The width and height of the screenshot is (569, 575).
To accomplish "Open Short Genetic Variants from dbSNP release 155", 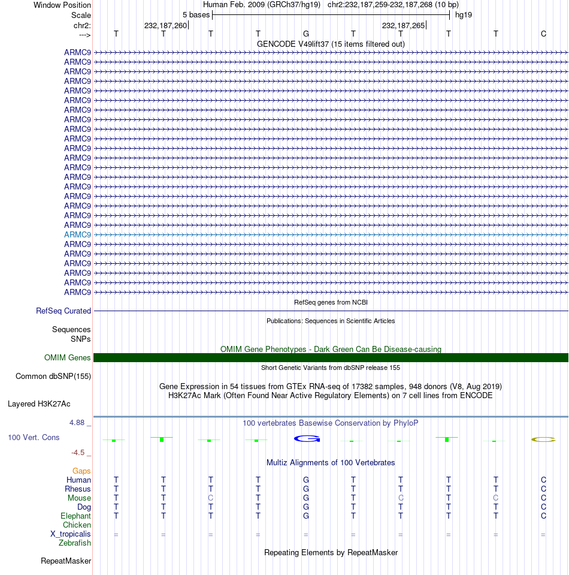I will [331, 368].
